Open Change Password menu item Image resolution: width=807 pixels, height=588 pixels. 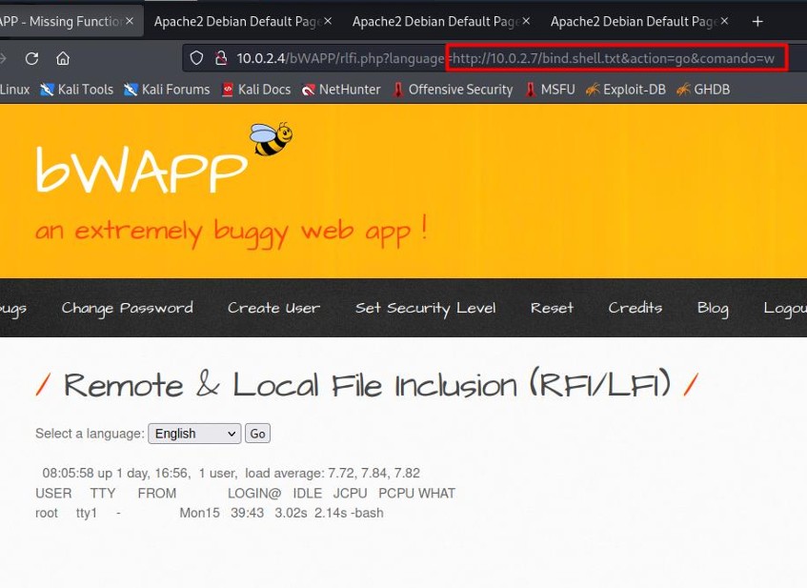point(127,308)
